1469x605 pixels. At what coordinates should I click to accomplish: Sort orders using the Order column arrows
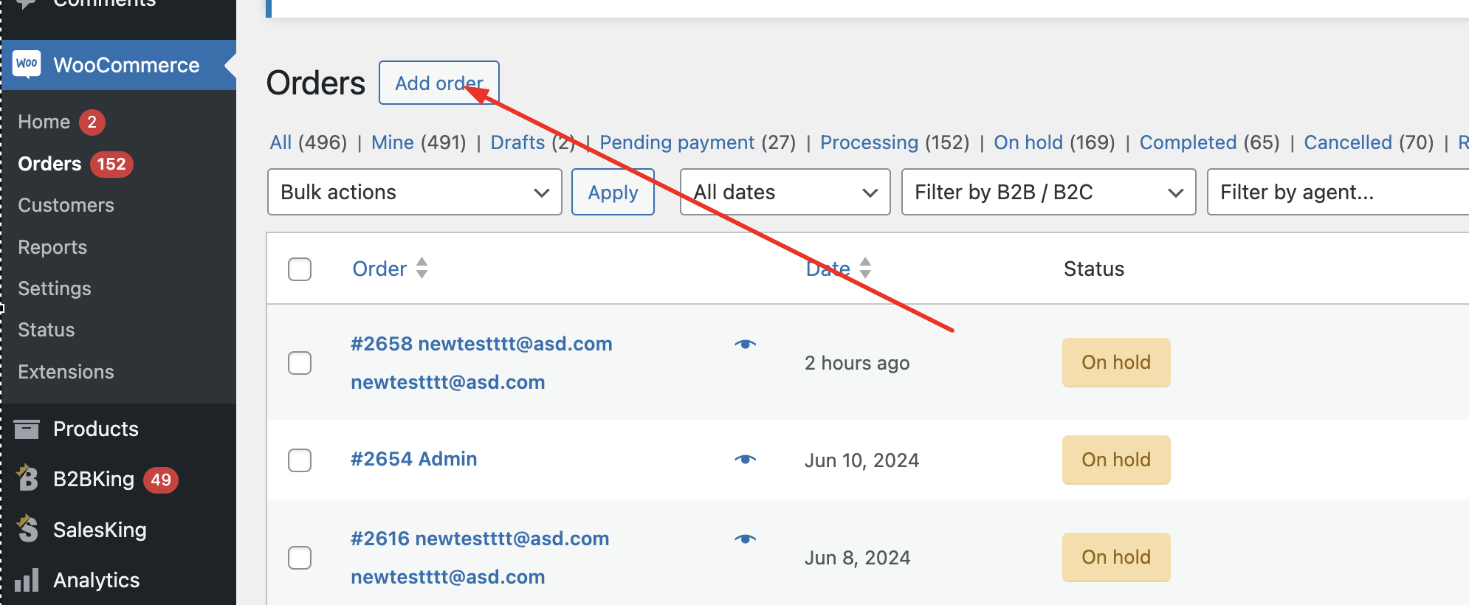[422, 268]
